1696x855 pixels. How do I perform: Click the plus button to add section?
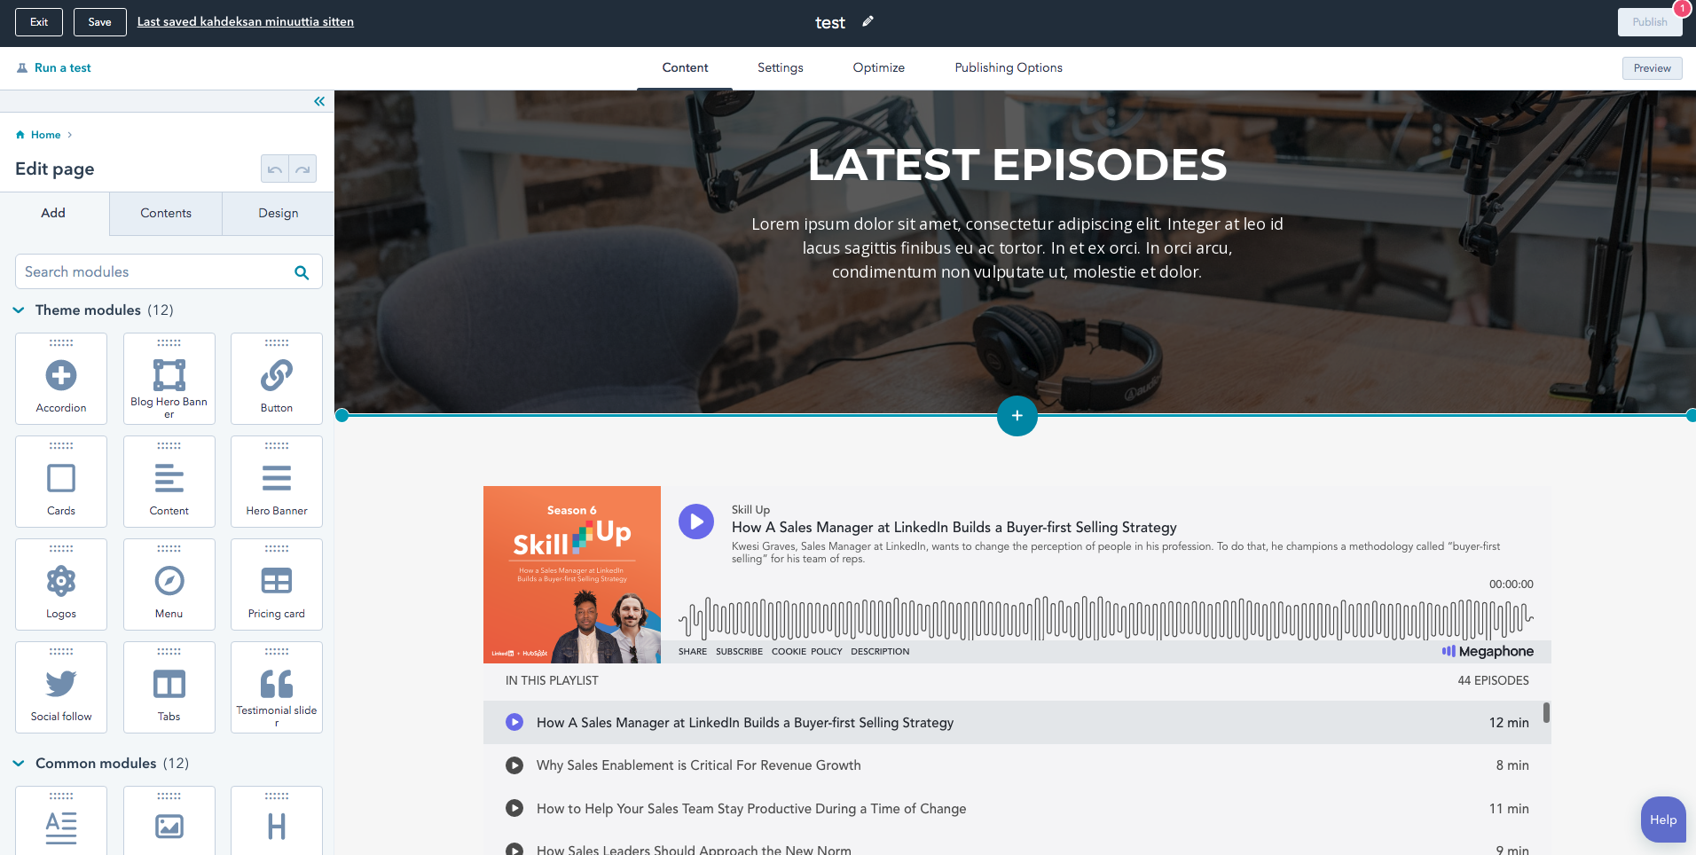[x=1017, y=415]
